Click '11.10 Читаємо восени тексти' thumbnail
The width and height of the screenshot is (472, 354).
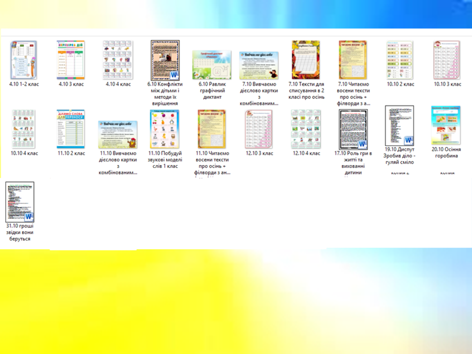pos(212,129)
